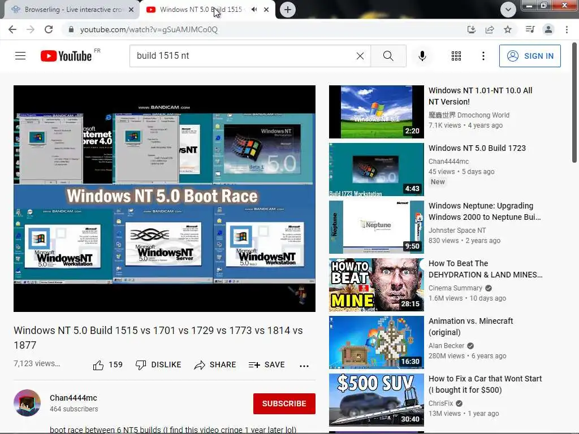Share this page from address bar

(x=490, y=29)
